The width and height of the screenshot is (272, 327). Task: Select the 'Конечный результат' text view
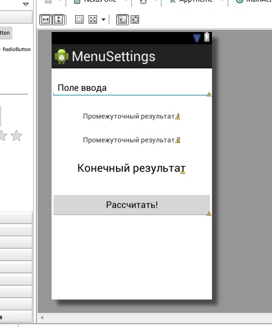pos(131,168)
